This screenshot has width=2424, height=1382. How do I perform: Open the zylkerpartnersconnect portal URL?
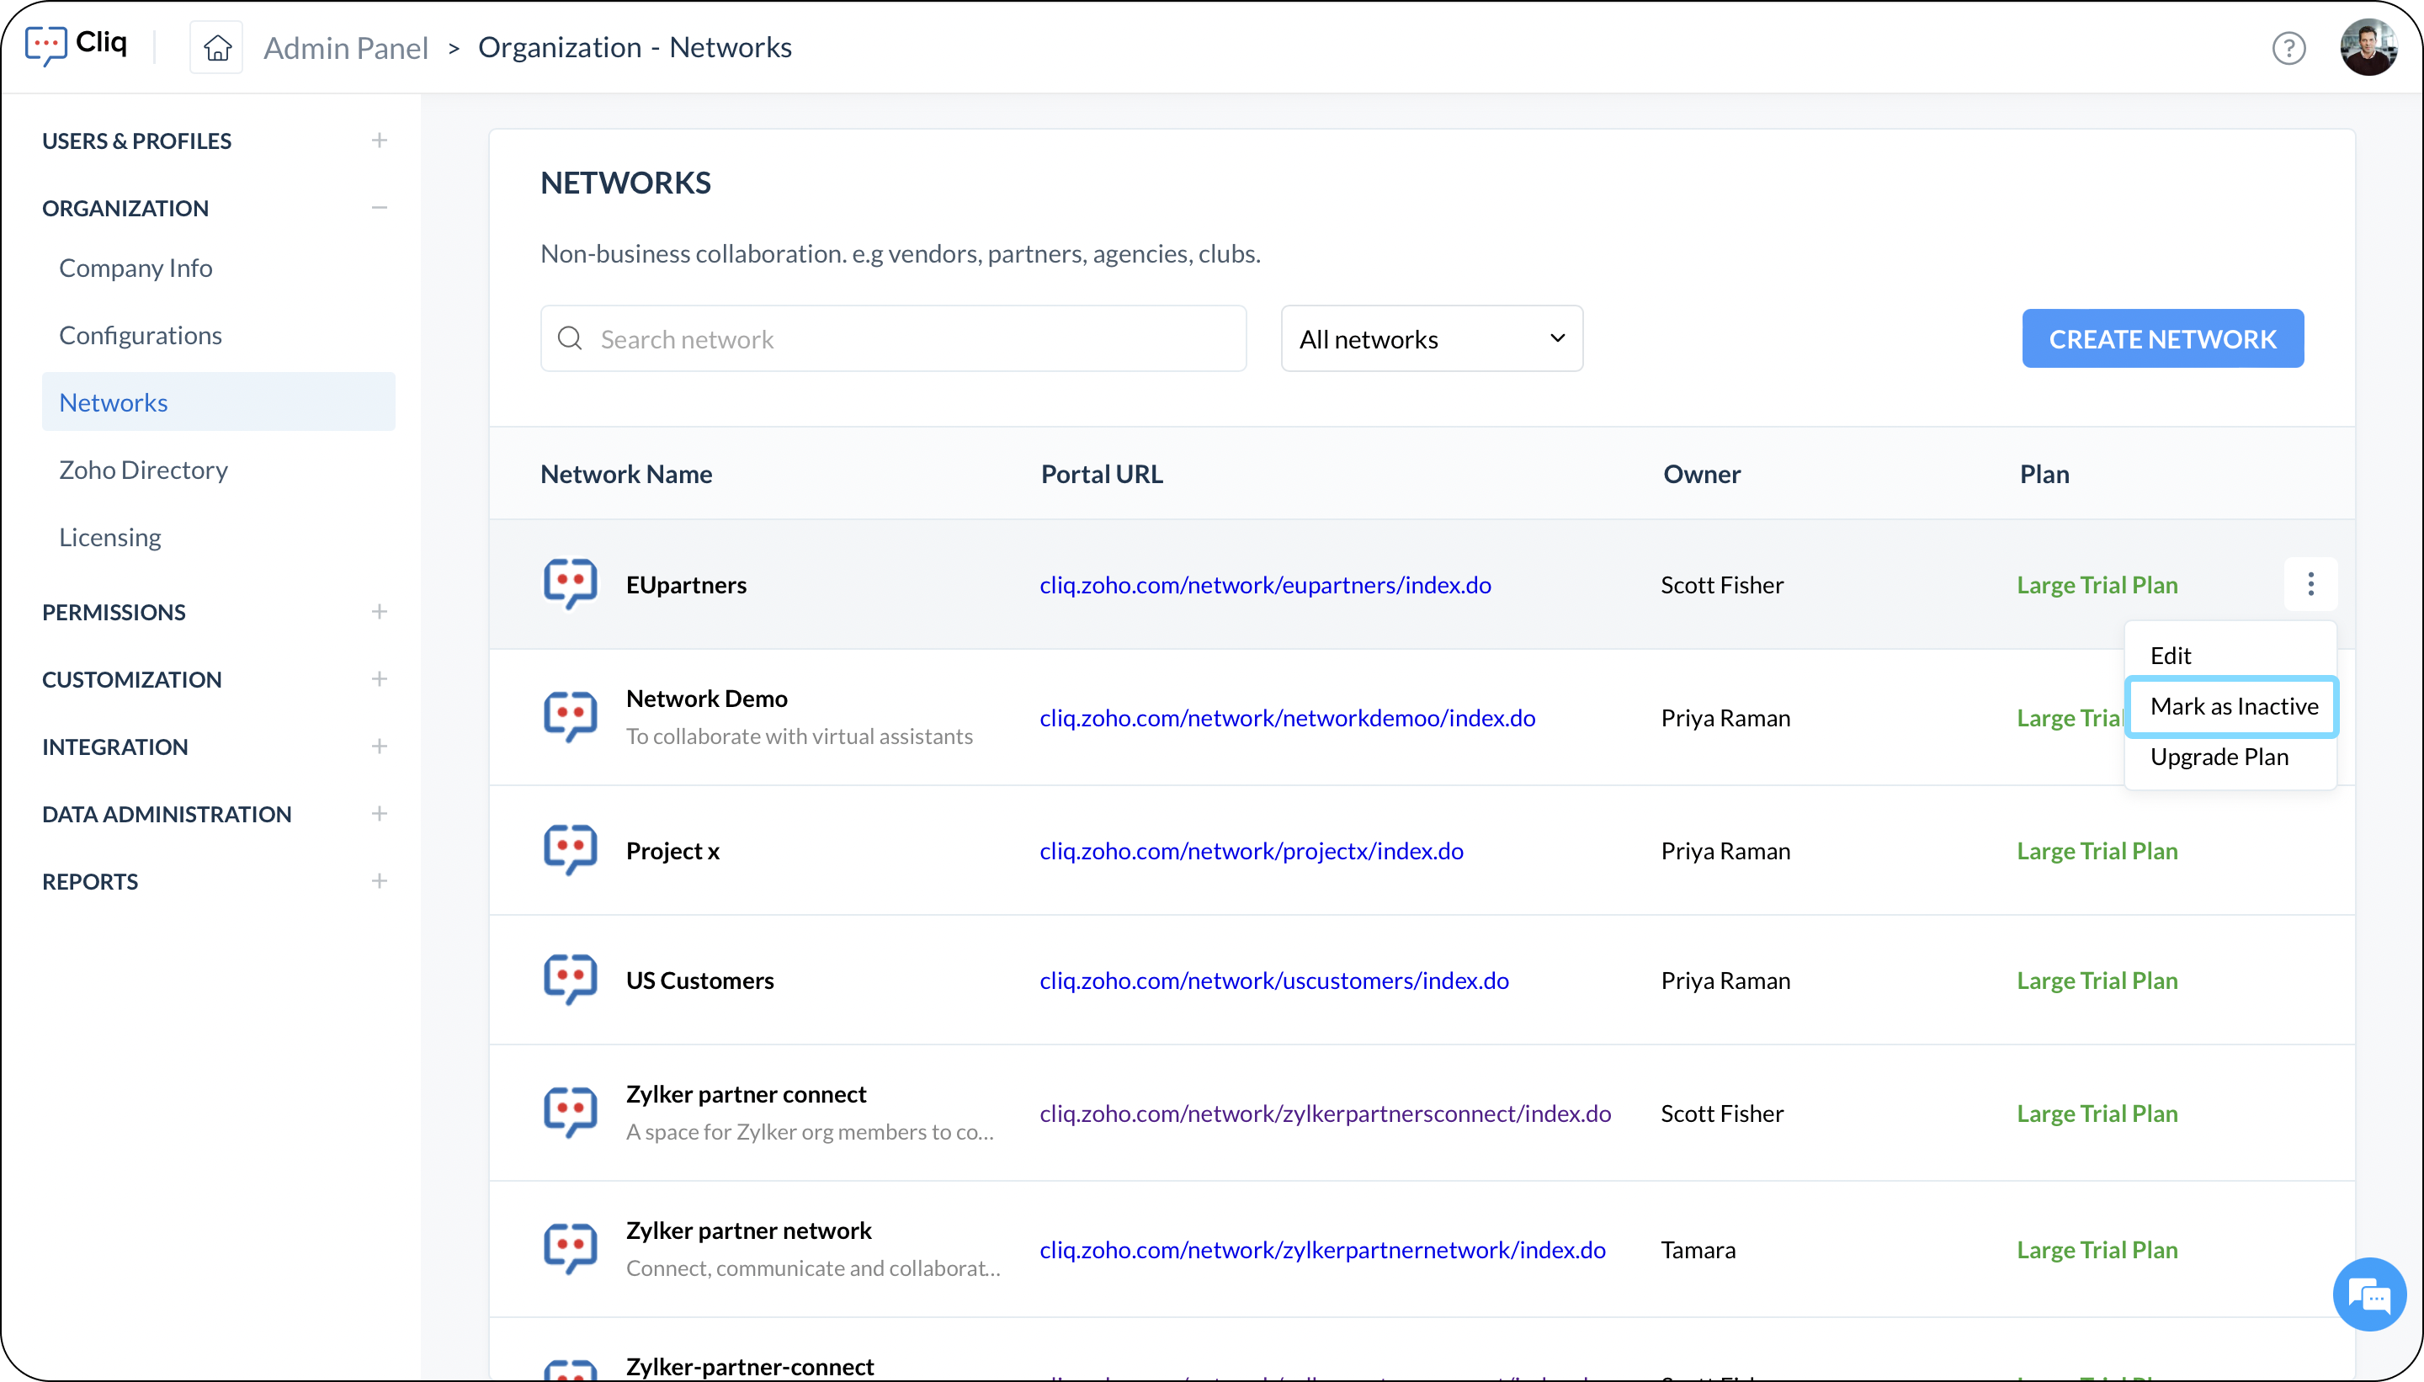coord(1325,1114)
